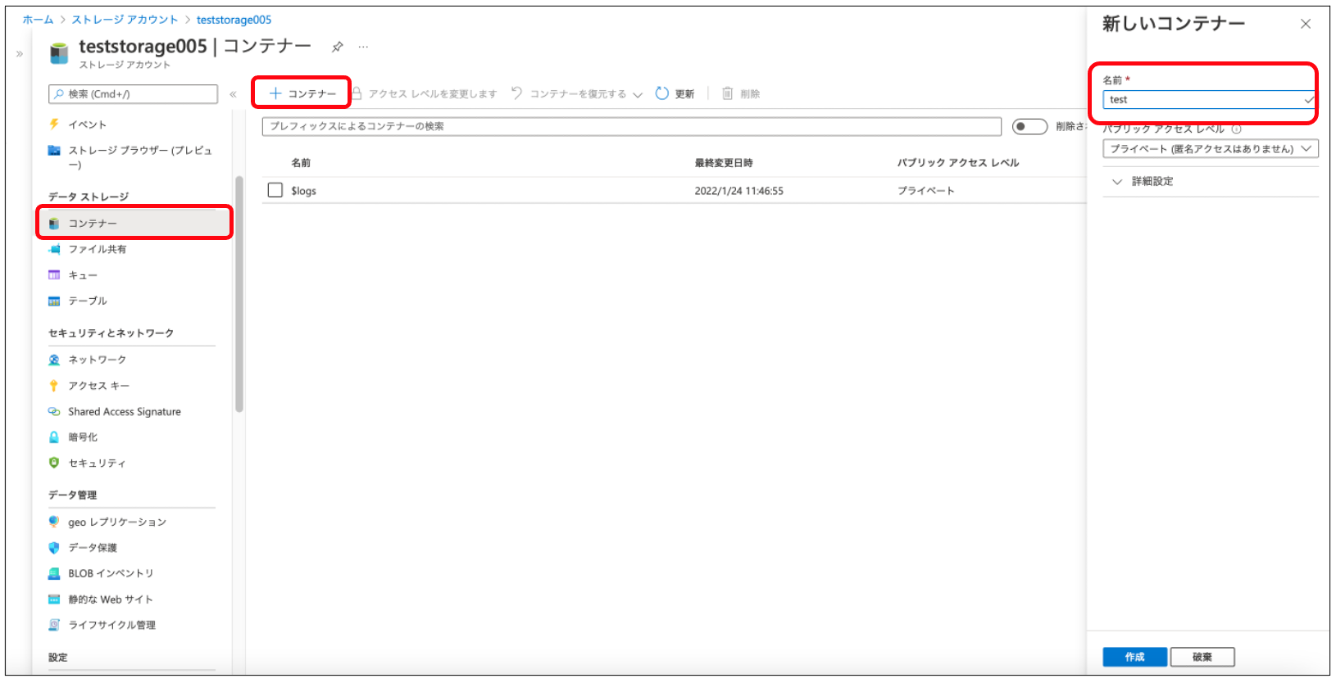The height and width of the screenshot is (683, 1336).
Task: Click the プライベート access level cell
Action: [x=926, y=191]
